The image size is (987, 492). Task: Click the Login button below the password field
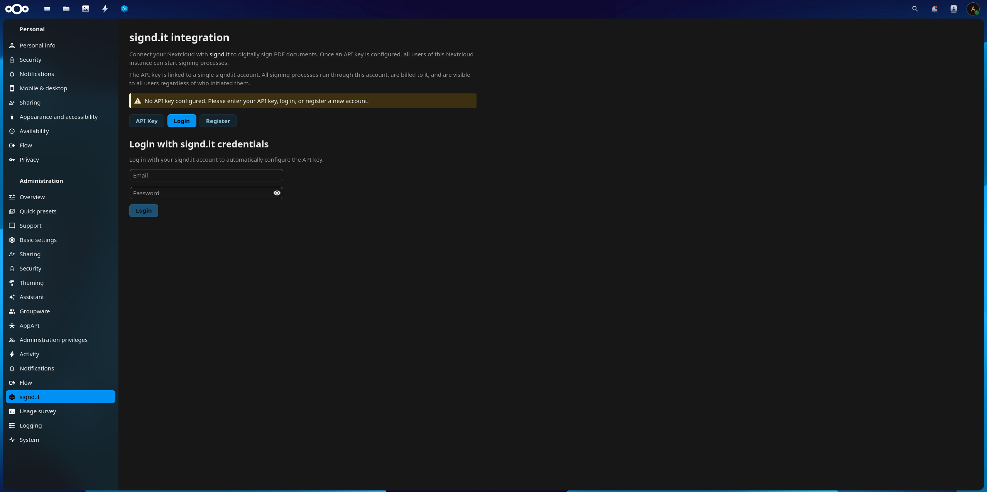144,211
